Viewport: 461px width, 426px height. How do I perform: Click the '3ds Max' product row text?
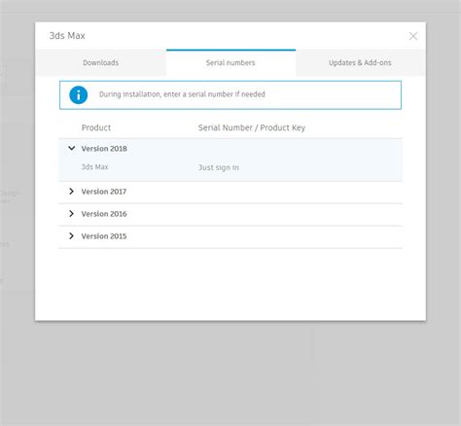coord(94,167)
